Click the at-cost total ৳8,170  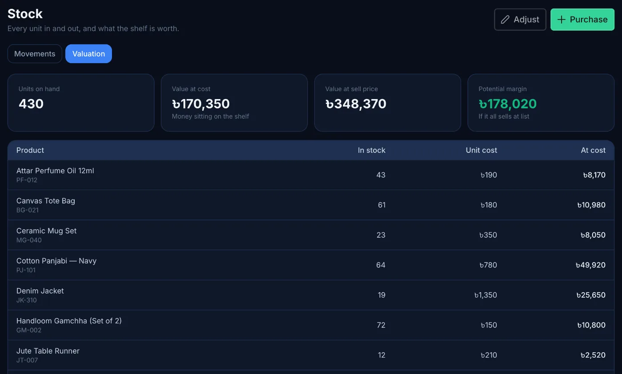pyautogui.click(x=594, y=175)
